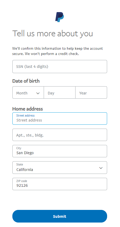Screen dimensions: 120x227
Task: Open the State dropdown showing California
Action: pyautogui.click(x=60, y=168)
